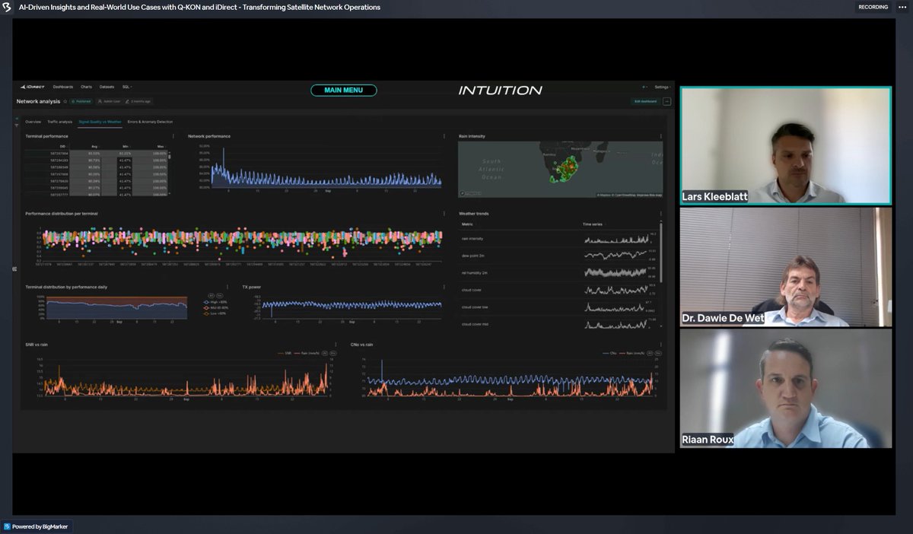Sort Terminal performance table by Avg column
The width and height of the screenshot is (913, 534).
coord(94,146)
